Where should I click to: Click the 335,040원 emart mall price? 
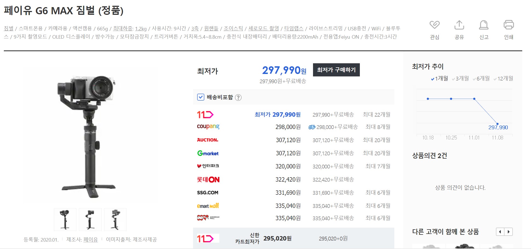tap(288, 206)
